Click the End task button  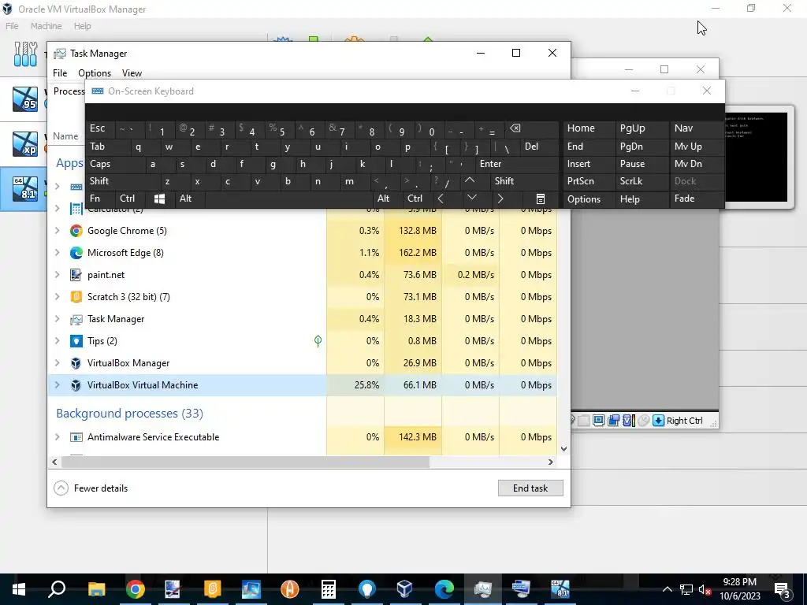click(530, 488)
